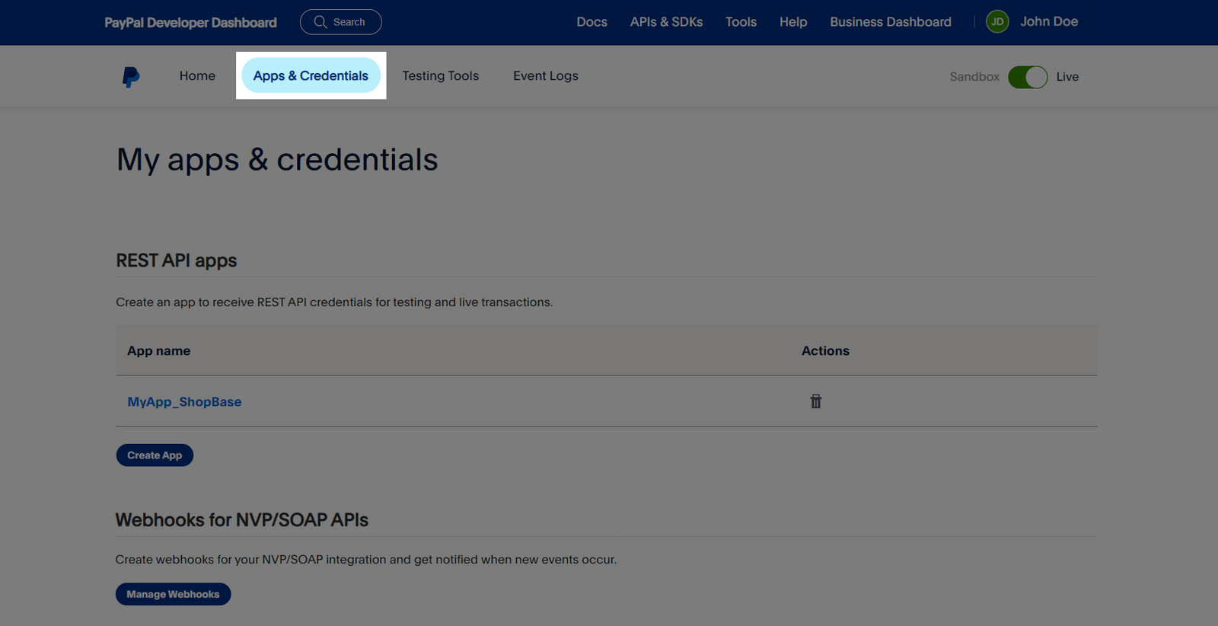Go to the Event Logs tab
This screenshot has height=626, width=1218.
pos(545,76)
